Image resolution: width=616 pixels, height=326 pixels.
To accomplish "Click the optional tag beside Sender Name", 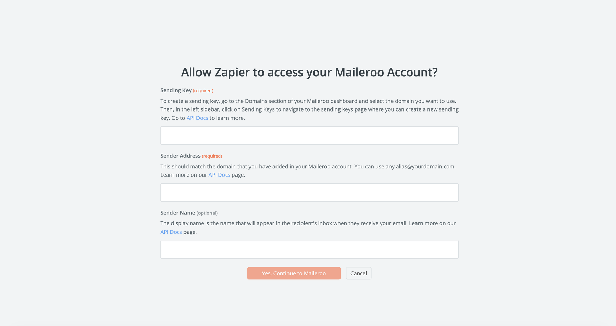I will (207, 213).
